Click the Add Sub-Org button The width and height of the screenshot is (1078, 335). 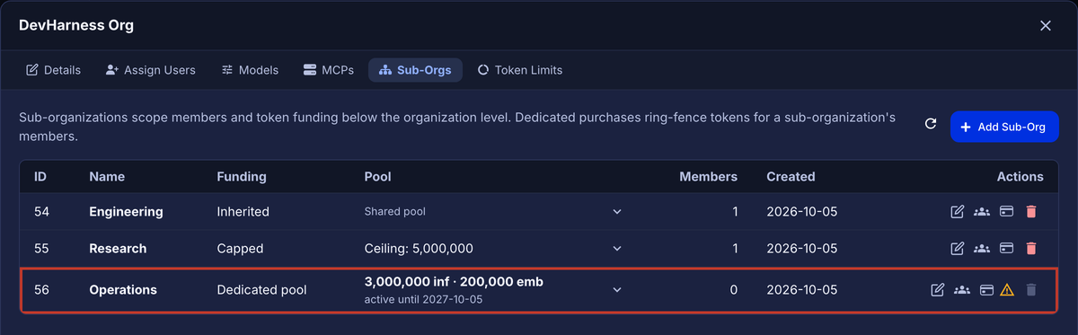pyautogui.click(x=1004, y=127)
